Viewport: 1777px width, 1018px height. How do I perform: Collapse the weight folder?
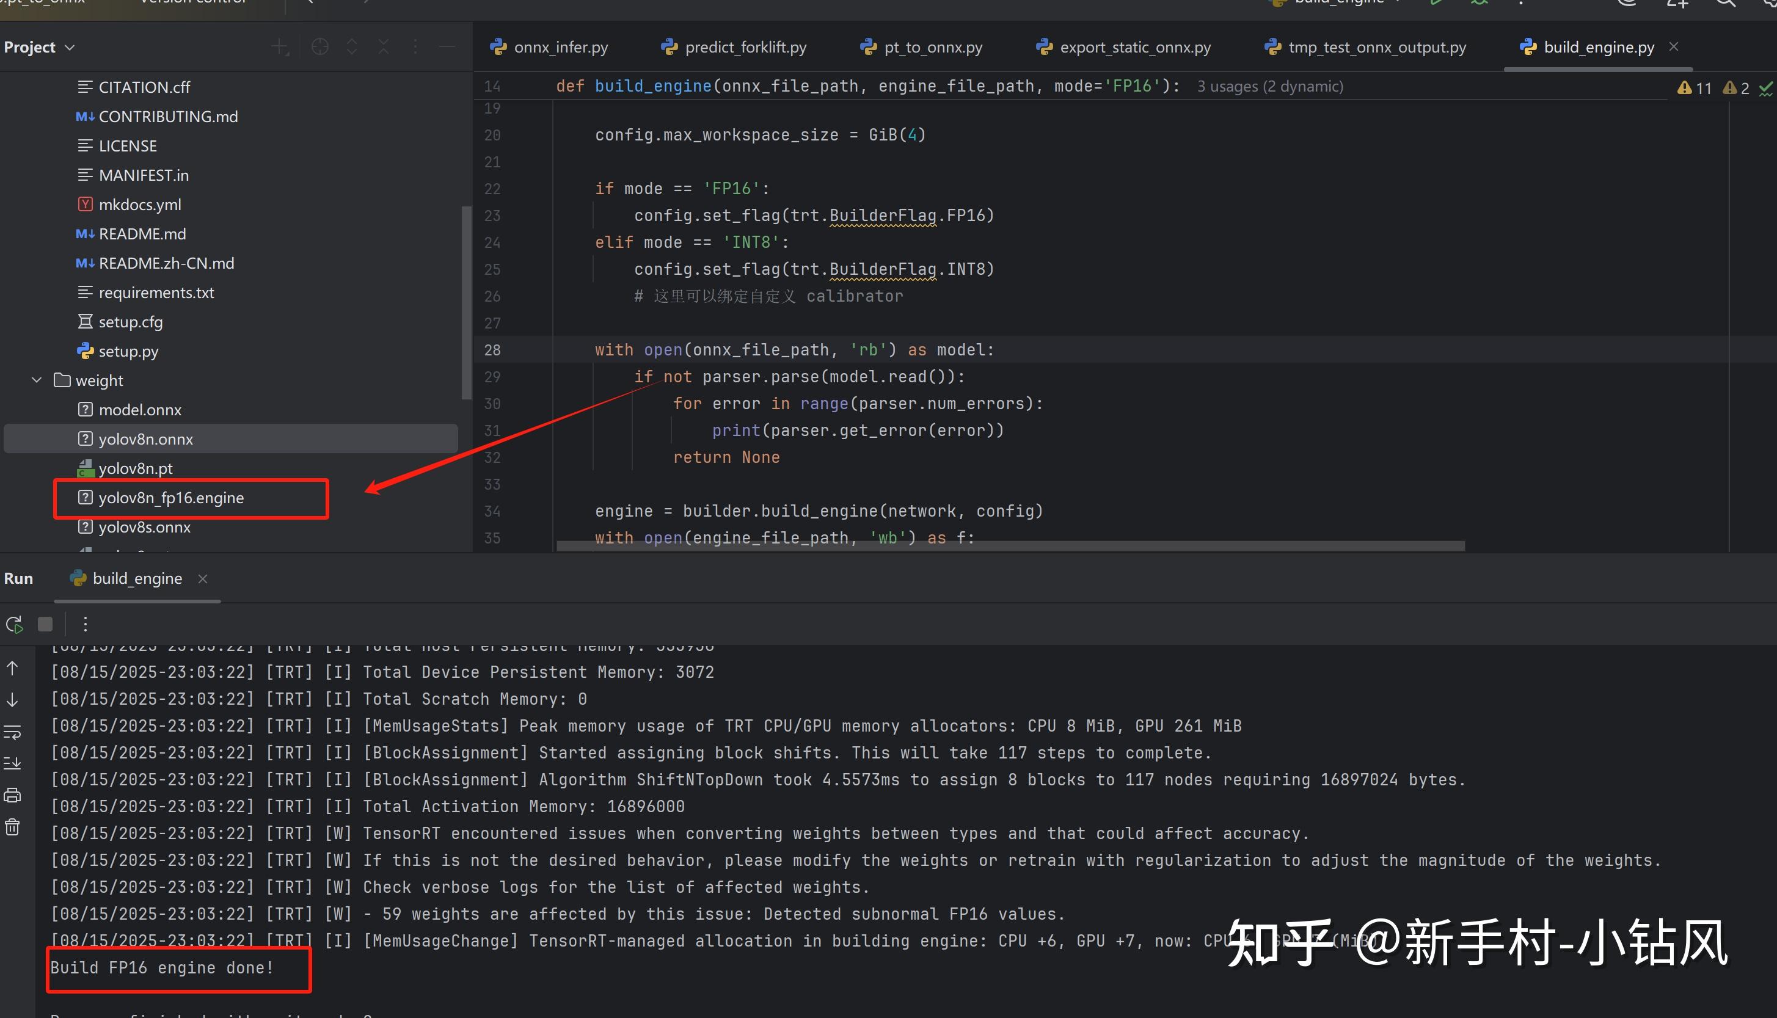(x=37, y=380)
